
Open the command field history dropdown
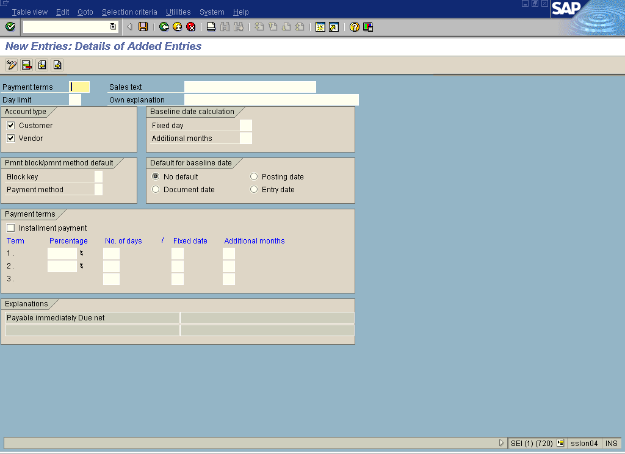[113, 27]
